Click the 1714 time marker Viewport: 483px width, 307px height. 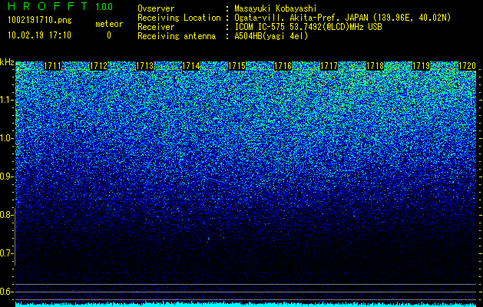[x=190, y=66]
